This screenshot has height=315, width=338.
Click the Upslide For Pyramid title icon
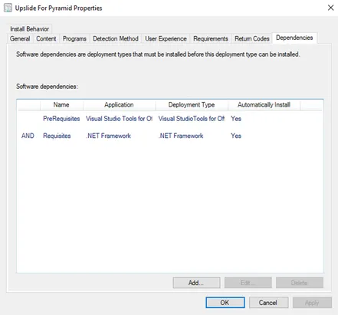tap(8, 8)
